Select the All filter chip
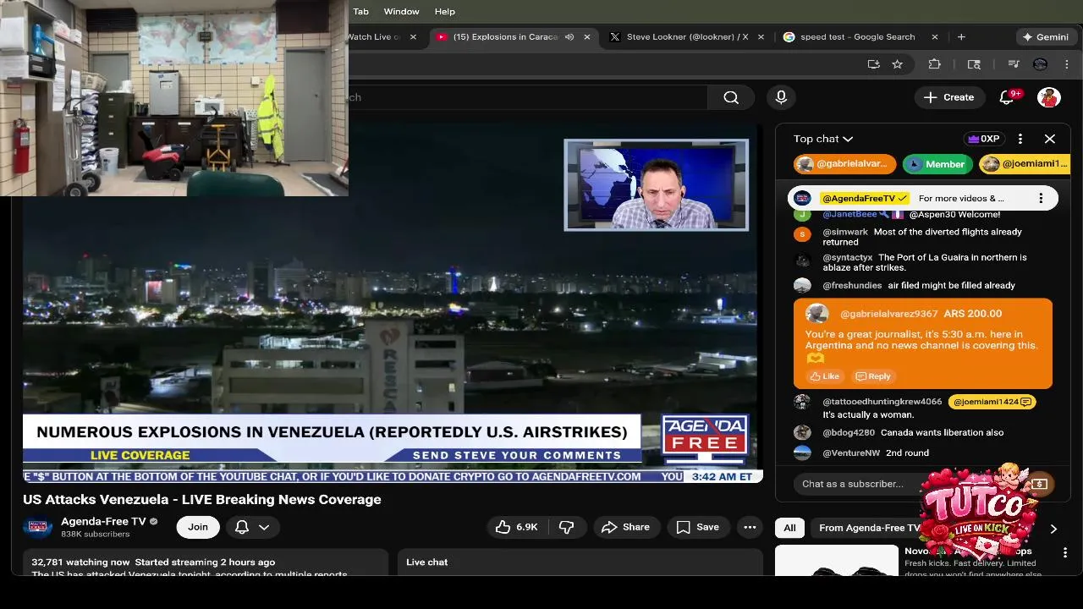Viewport: 1083px width, 609px height. [789, 528]
